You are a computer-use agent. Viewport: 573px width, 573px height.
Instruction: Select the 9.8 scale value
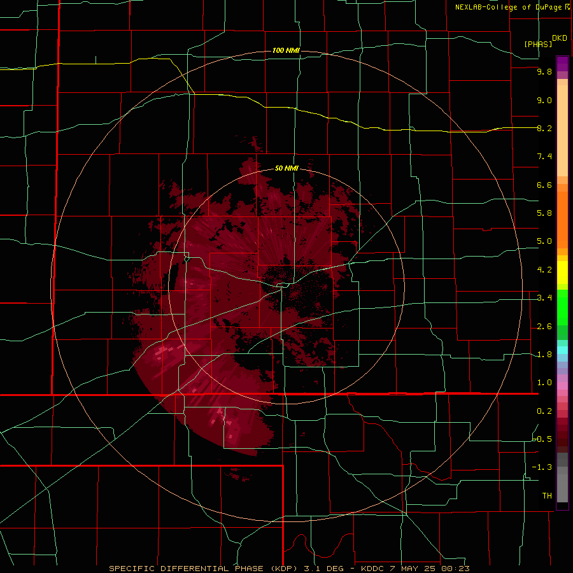click(x=544, y=71)
